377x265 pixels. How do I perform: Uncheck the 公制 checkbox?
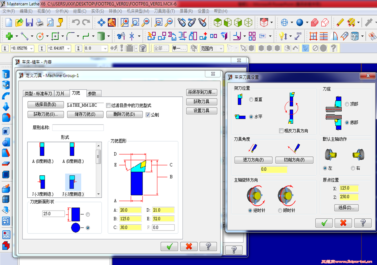(x=148, y=115)
